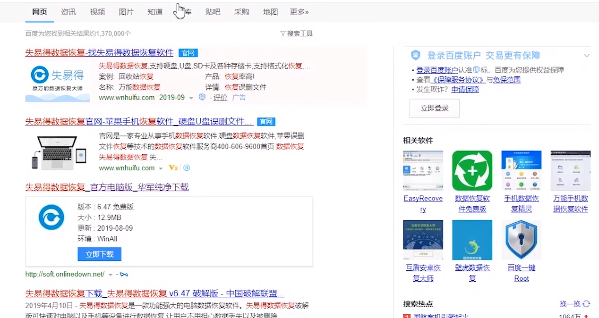Go to the 贴吧 tab
This screenshot has width=599, height=318.
pyautogui.click(x=213, y=12)
